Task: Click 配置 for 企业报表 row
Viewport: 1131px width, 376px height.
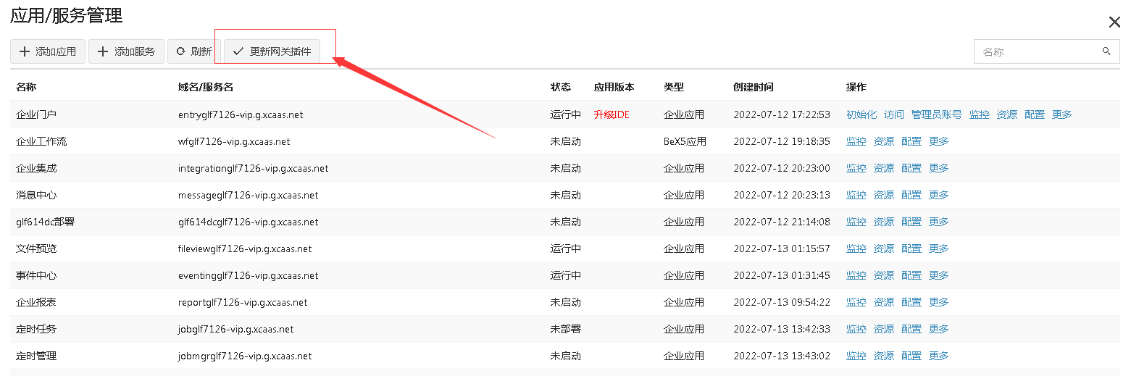Action: tap(911, 302)
